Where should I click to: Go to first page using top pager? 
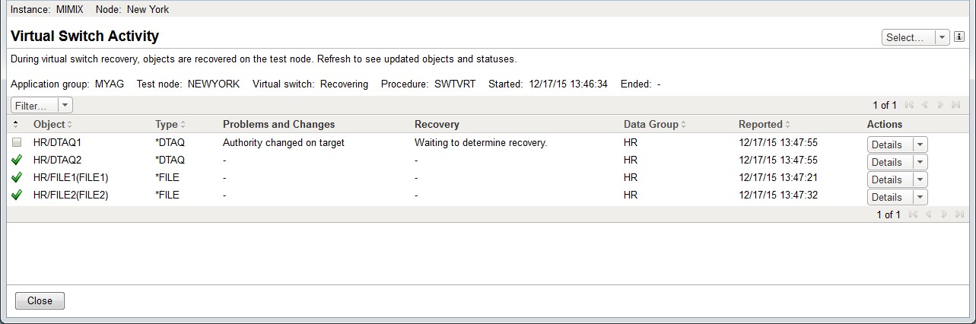[911, 105]
